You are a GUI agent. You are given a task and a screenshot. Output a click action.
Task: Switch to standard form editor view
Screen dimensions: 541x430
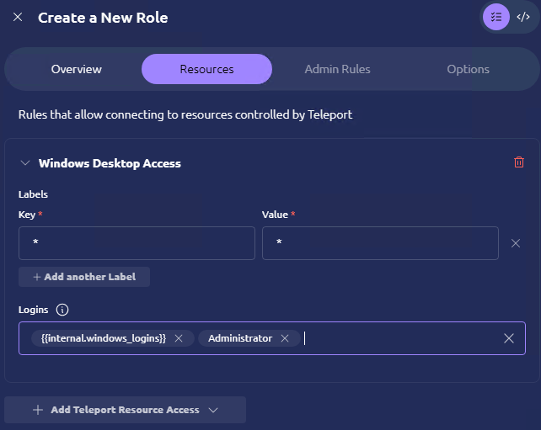tap(496, 17)
